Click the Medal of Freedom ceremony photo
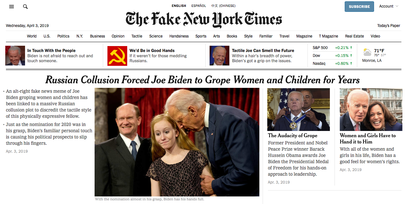 click(x=299, y=110)
